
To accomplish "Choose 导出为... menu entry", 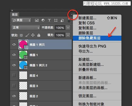I will [x=97, y=51].
